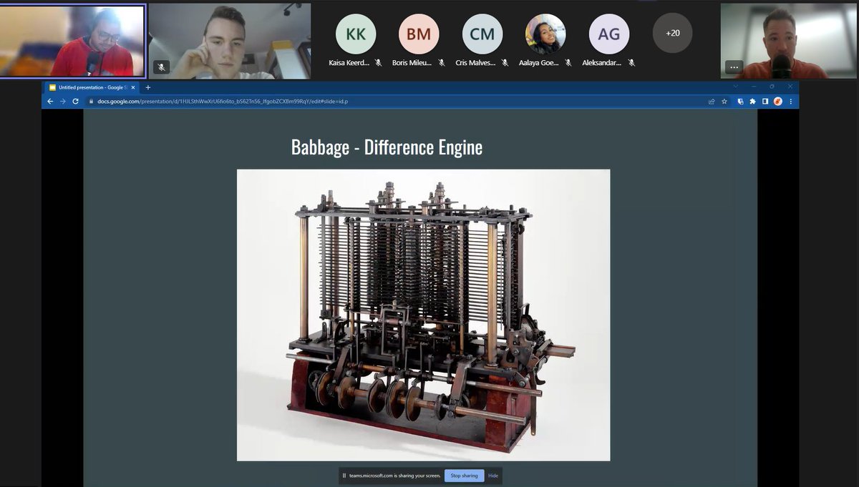Click the BM participant avatar
The image size is (859, 487).
[419, 34]
